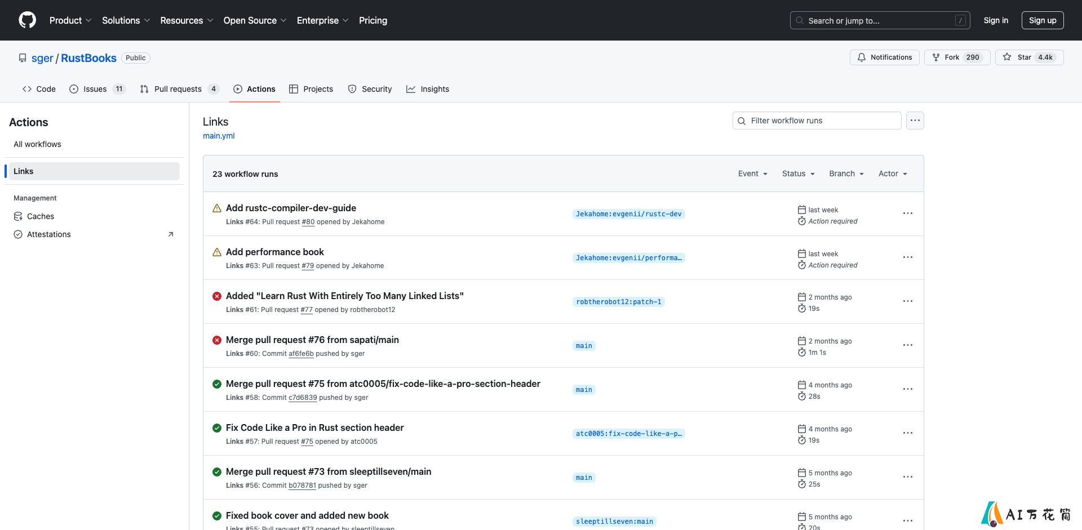Open the sger owner profile link
This screenshot has height=530, width=1082.
[42, 58]
